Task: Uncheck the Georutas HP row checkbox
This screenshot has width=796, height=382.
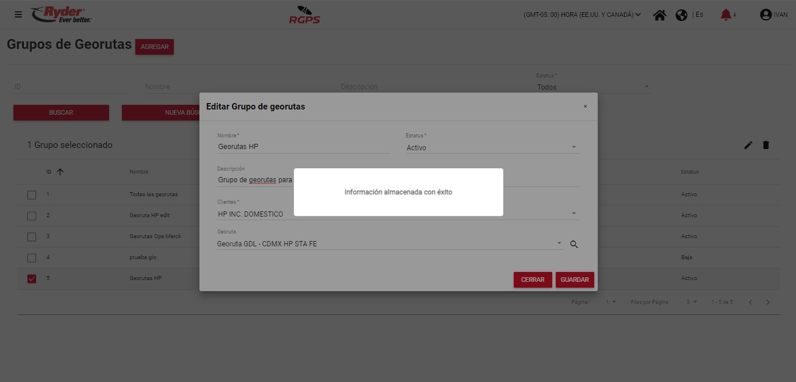Action: [32, 279]
